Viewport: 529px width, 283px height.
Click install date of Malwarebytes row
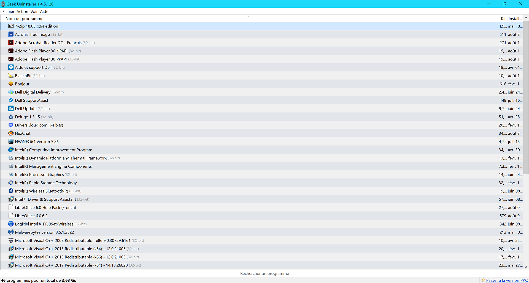515,232
